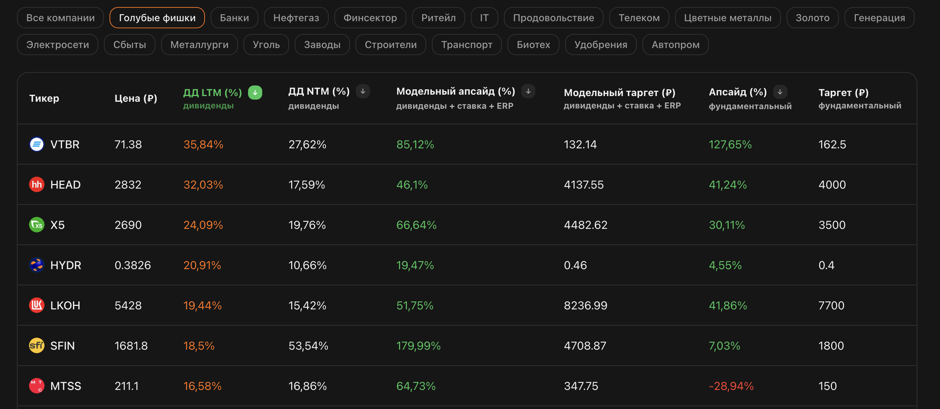Screen dimensions: 940x409
Task: Click the RusHydro logo next to HYDR
Action: [36, 265]
